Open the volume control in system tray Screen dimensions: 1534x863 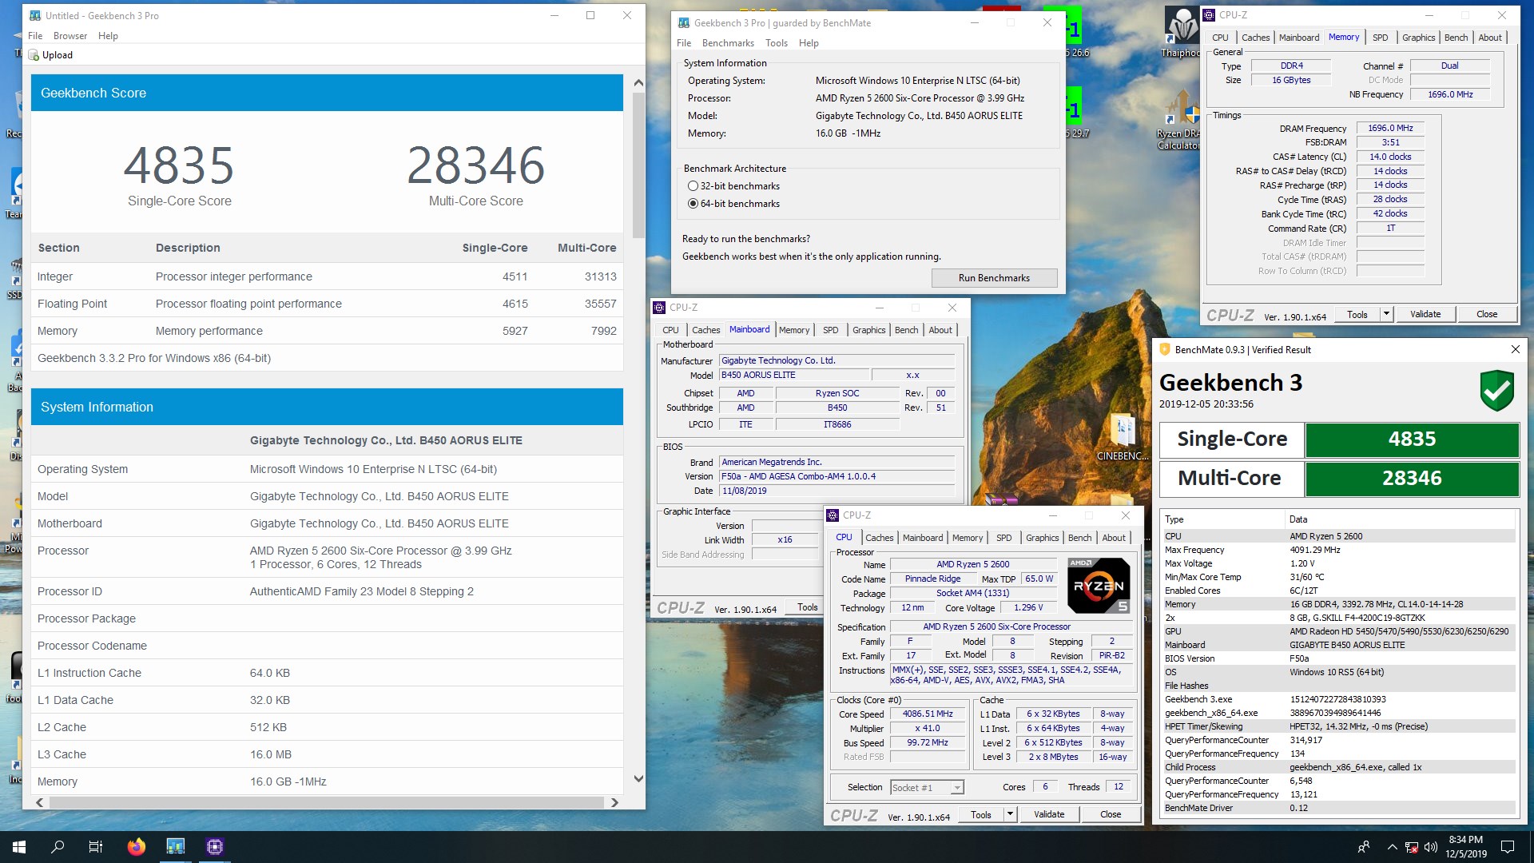(1431, 847)
